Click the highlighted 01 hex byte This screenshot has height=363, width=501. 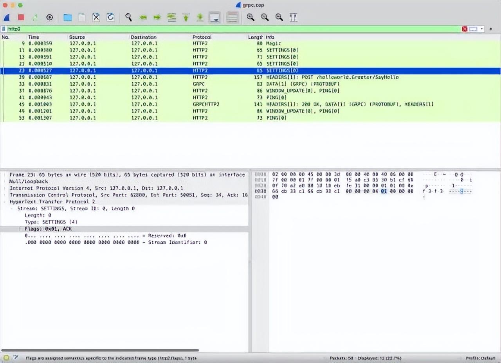tap(384, 191)
